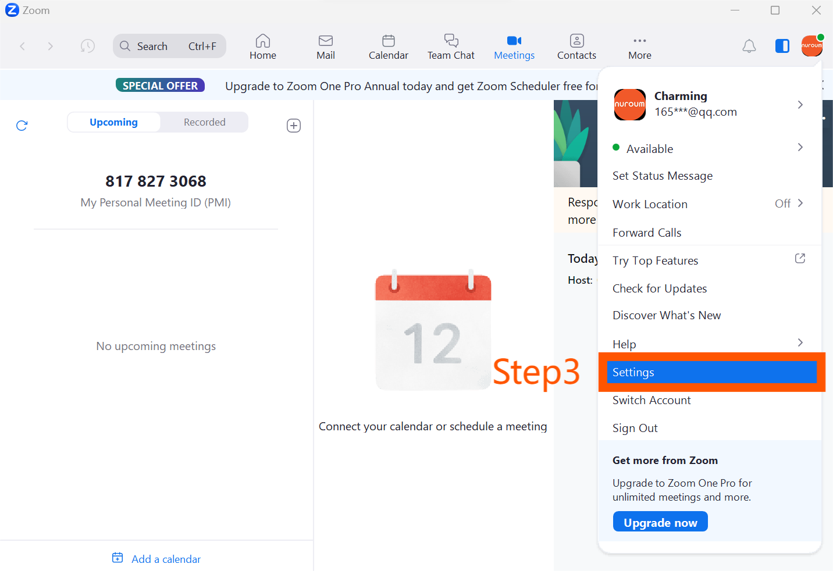Choose Try Top Features
Image resolution: width=833 pixels, height=571 pixels.
(x=656, y=260)
